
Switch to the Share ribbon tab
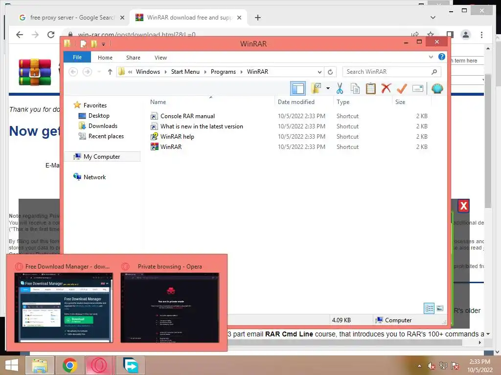(x=133, y=58)
